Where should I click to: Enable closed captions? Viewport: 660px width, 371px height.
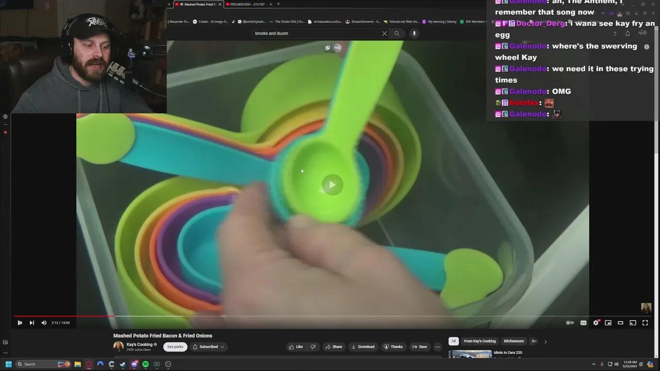(583, 323)
